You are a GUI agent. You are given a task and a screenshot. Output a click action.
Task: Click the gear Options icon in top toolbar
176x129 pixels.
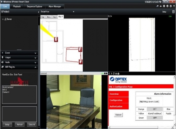[171, 6]
